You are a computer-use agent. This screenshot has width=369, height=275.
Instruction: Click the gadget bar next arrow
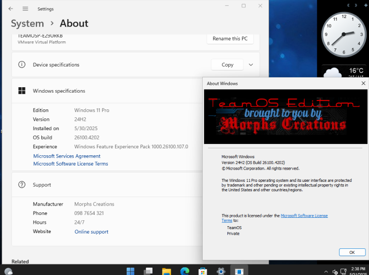point(356,5)
